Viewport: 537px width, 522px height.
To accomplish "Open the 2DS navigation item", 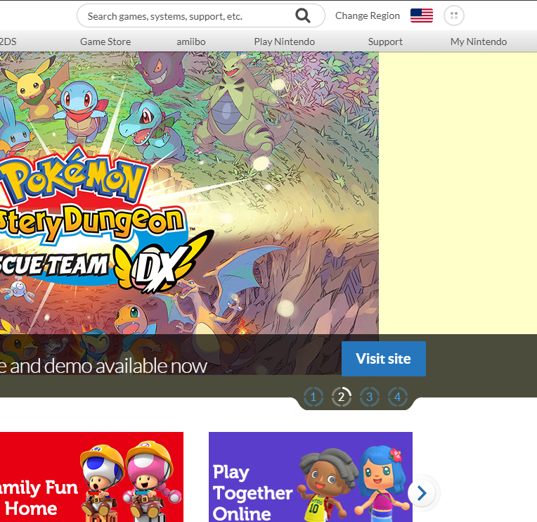I will point(8,42).
